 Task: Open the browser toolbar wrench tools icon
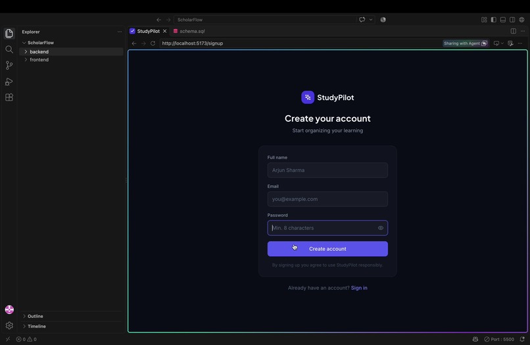pos(510,43)
